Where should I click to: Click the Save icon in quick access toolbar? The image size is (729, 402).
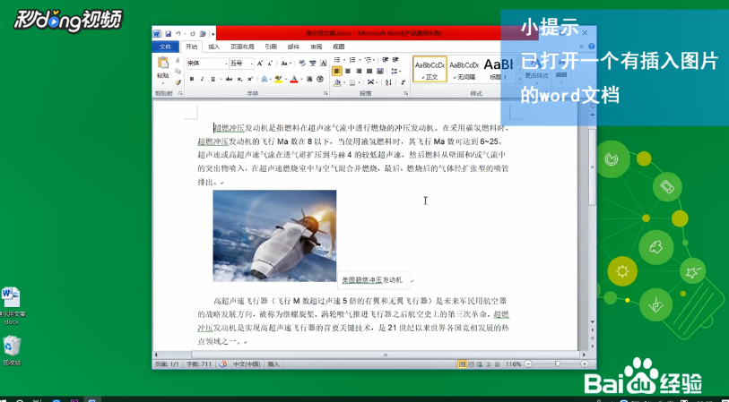(169, 34)
